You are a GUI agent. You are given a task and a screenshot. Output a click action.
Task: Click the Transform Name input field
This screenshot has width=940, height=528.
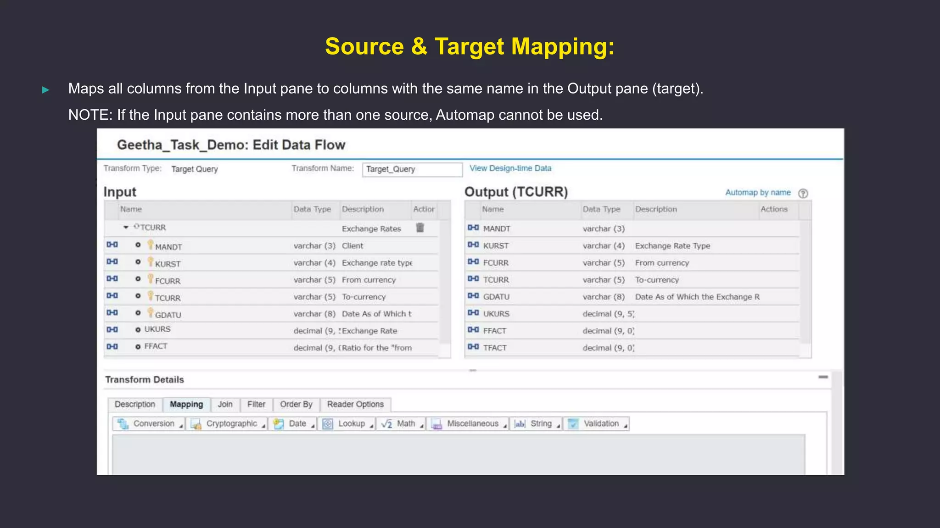coord(412,169)
